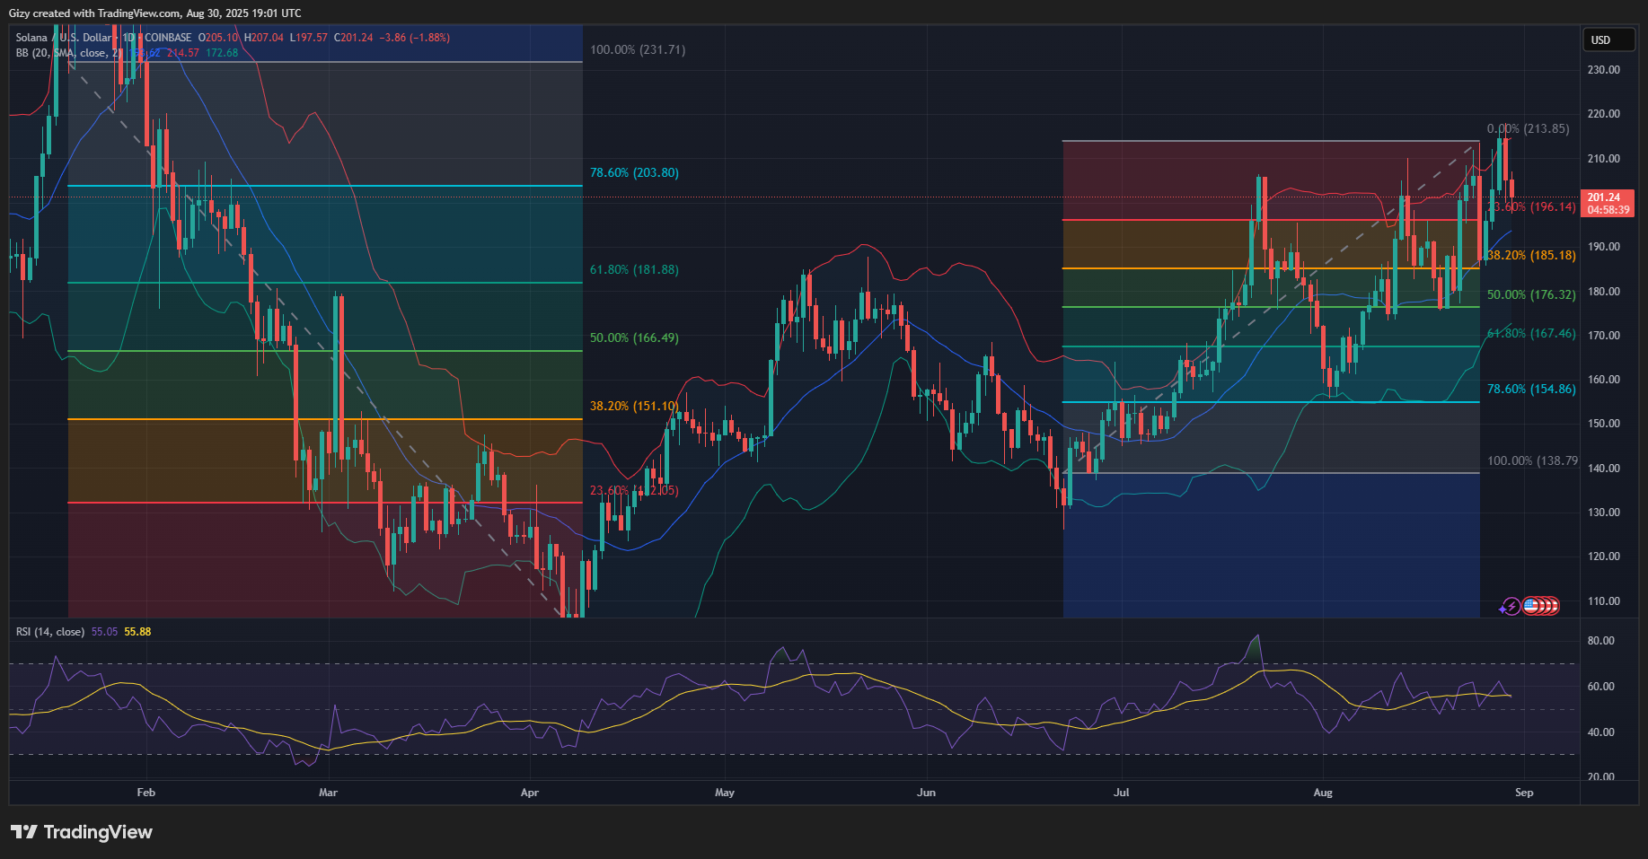The height and width of the screenshot is (859, 1648).
Task: Click the purple lightning event icon
Action: coord(1511,607)
